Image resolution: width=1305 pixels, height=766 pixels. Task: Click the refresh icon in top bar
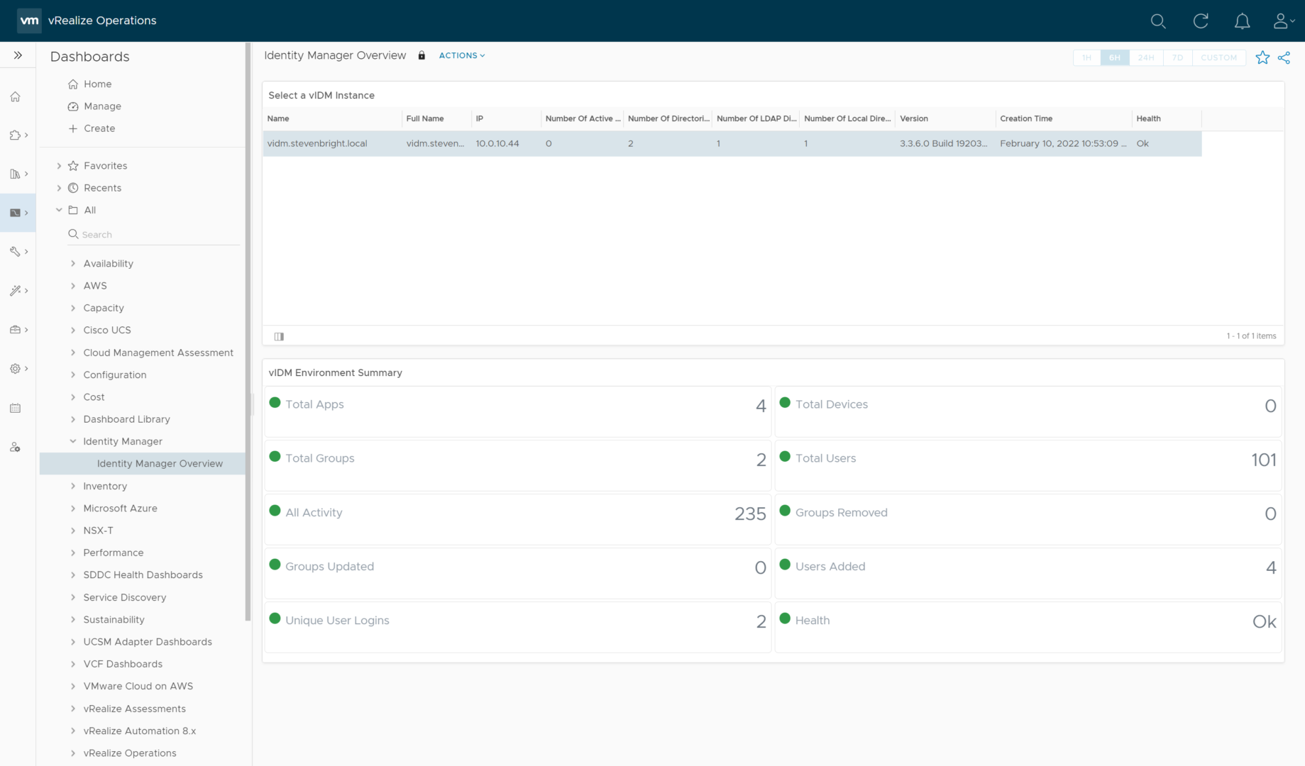1201,21
